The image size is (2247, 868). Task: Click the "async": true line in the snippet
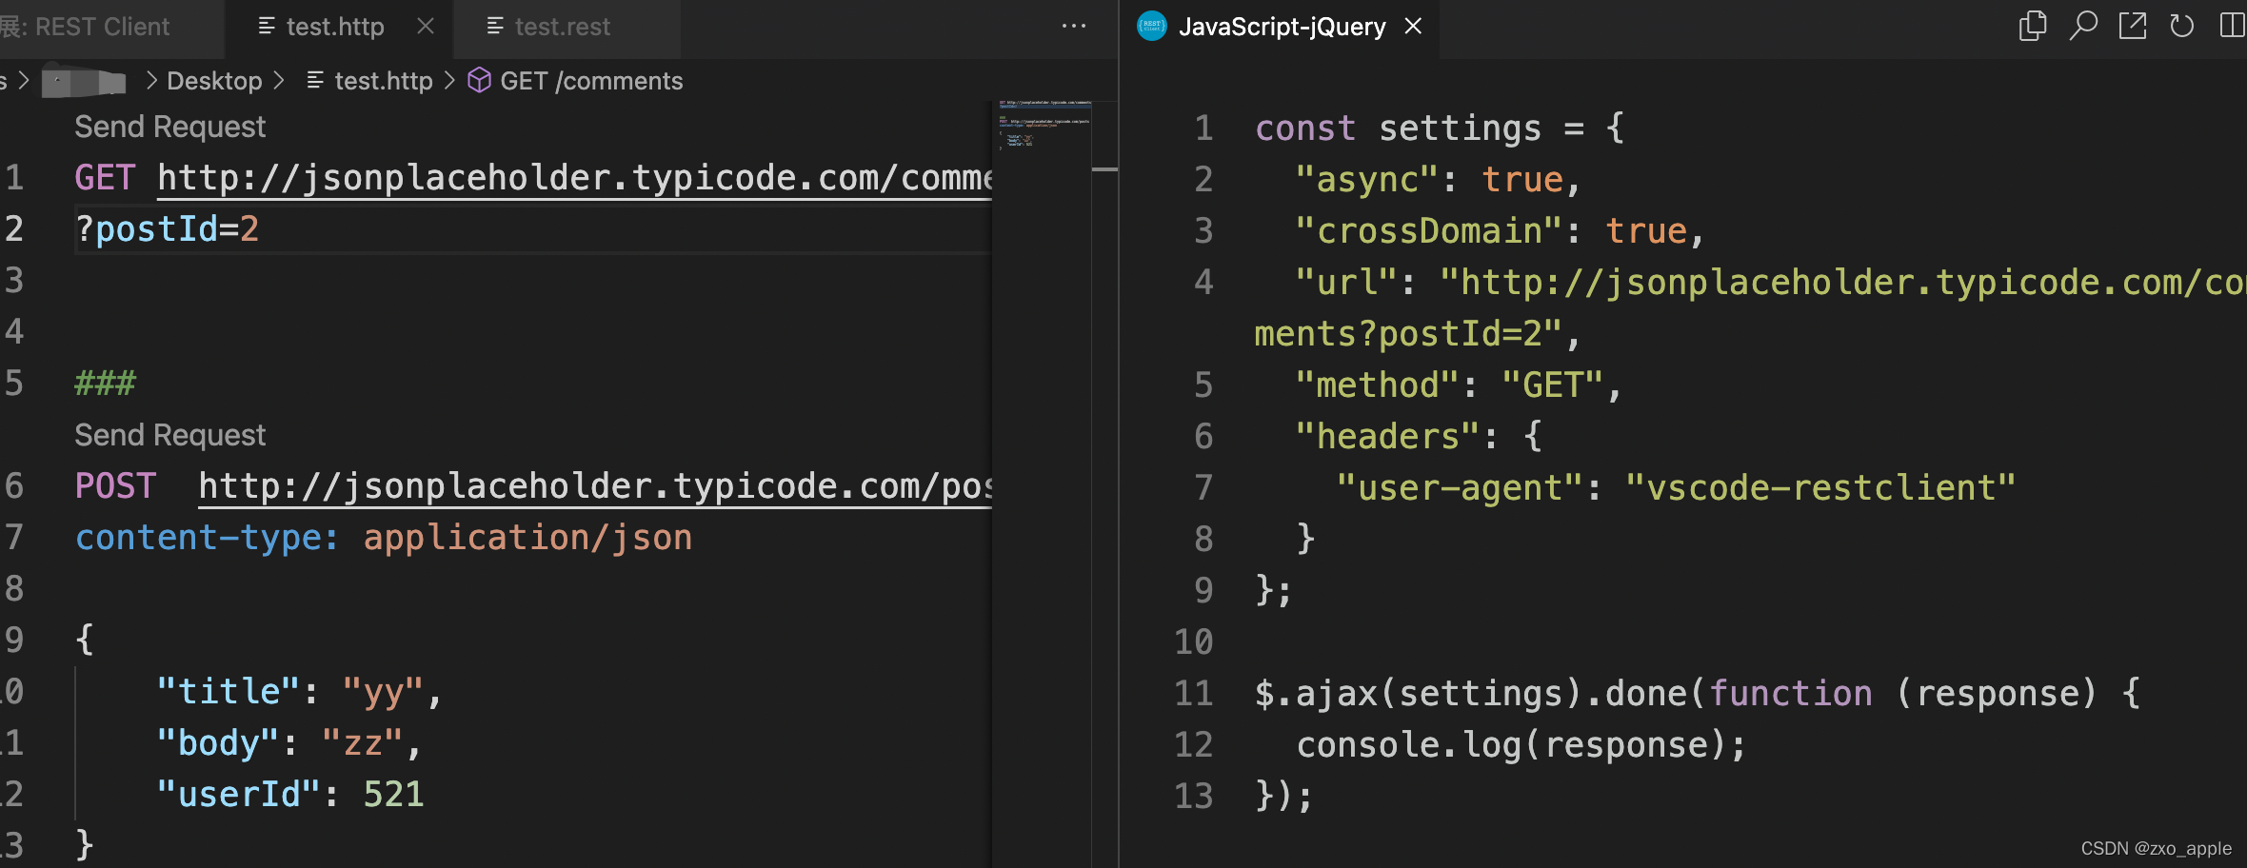pyautogui.click(x=1438, y=179)
